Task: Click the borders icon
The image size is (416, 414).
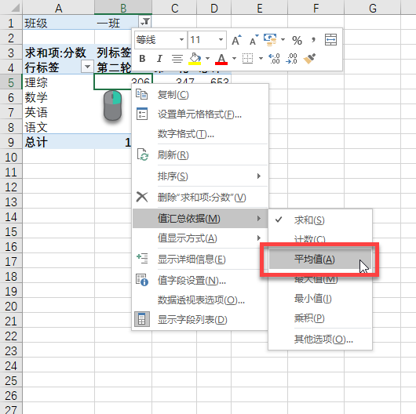Action: [x=247, y=58]
